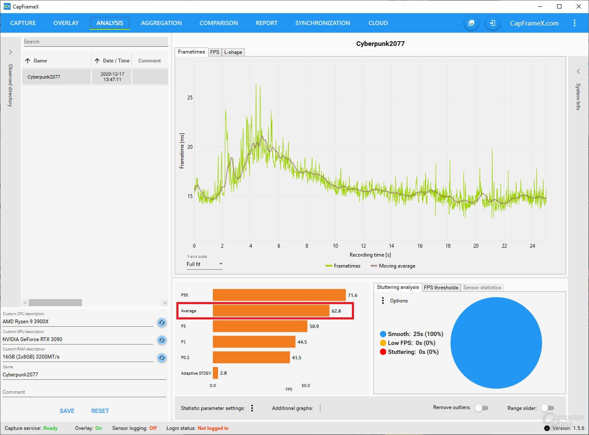589x435 pixels.
Task: Enable the Range slider switch
Action: (x=547, y=408)
